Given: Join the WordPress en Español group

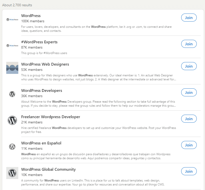Looking at the screenshot, I should coord(189,145).
